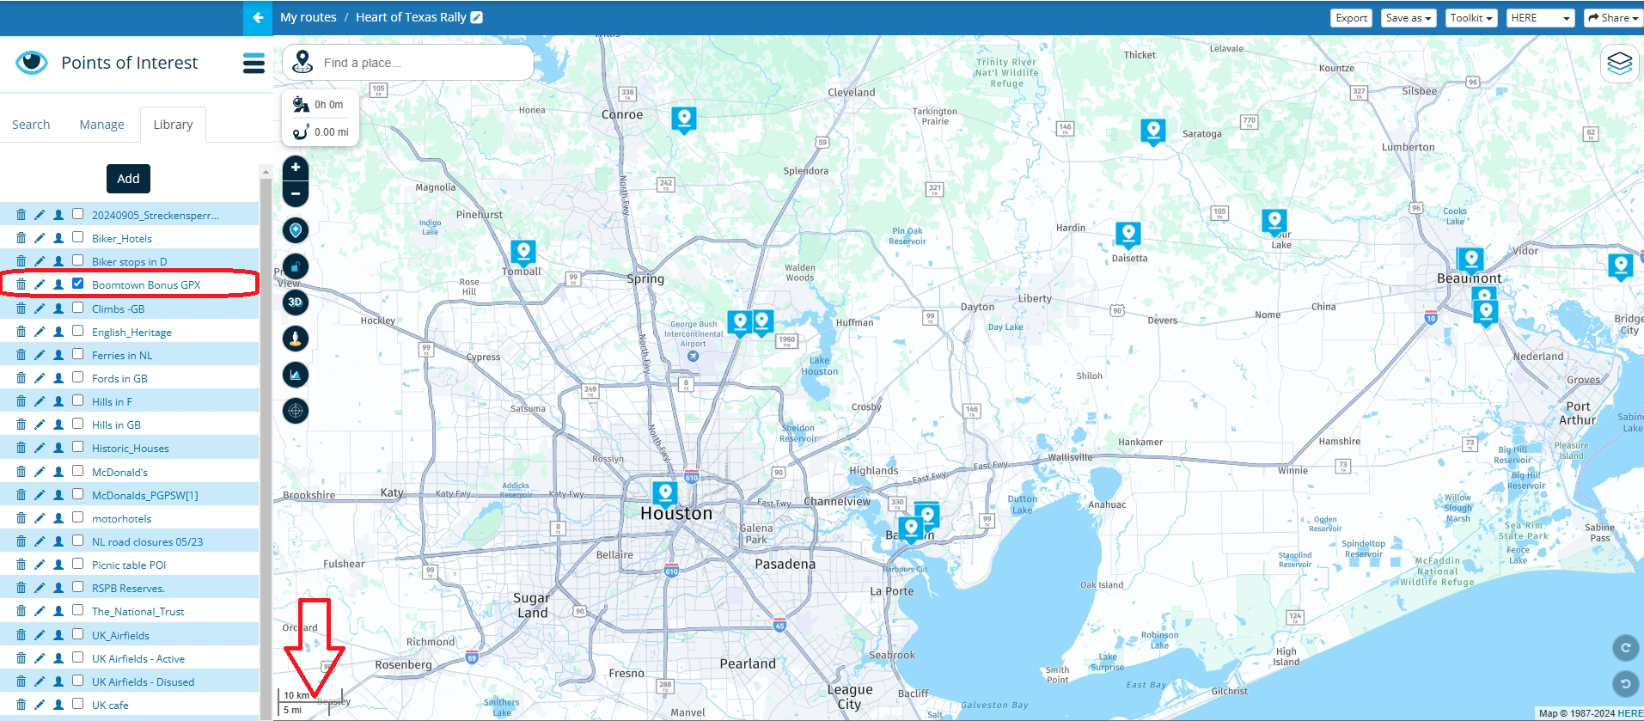Center map on my location crosshair

(x=295, y=411)
